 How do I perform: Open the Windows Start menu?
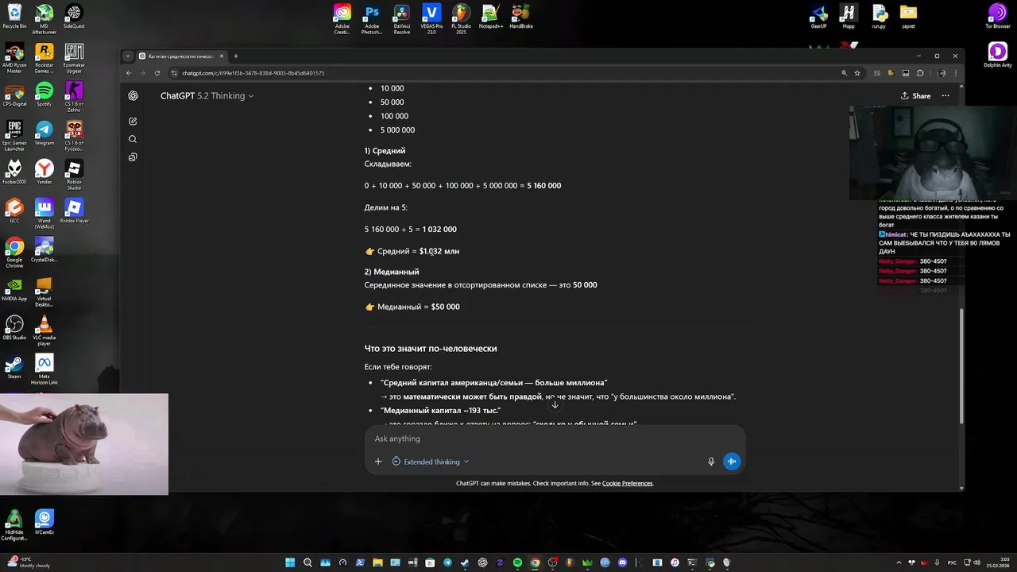coord(290,562)
